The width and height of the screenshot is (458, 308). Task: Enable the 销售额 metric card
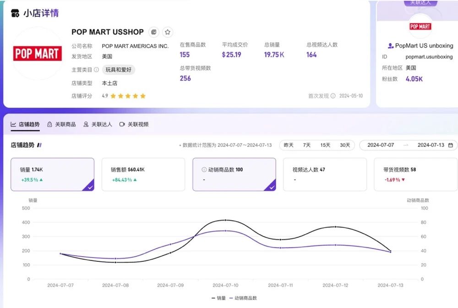[143, 174]
